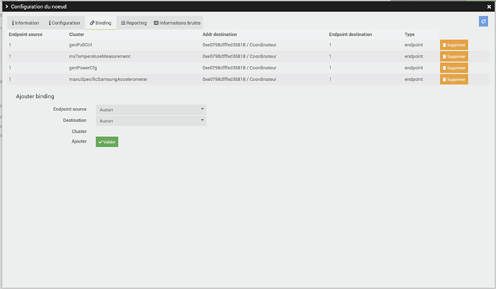Viewport: 496px width, 289px height.
Task: Click the green Valider button
Action: click(107, 142)
